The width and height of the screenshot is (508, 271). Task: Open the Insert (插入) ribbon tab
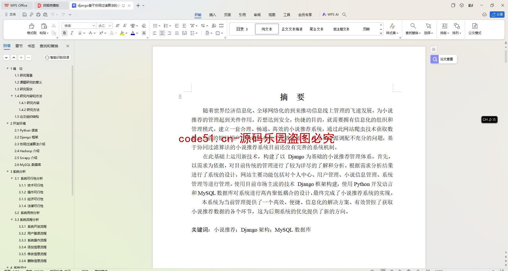point(212,15)
